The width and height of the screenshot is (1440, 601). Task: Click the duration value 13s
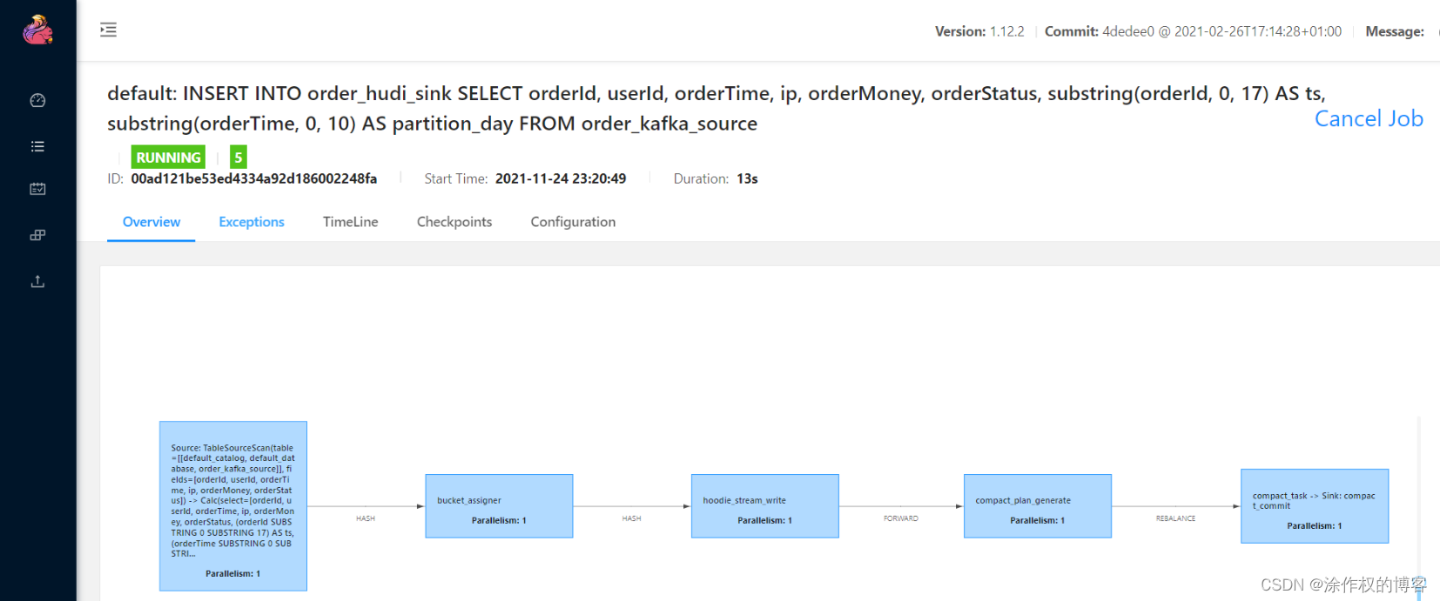tap(747, 178)
